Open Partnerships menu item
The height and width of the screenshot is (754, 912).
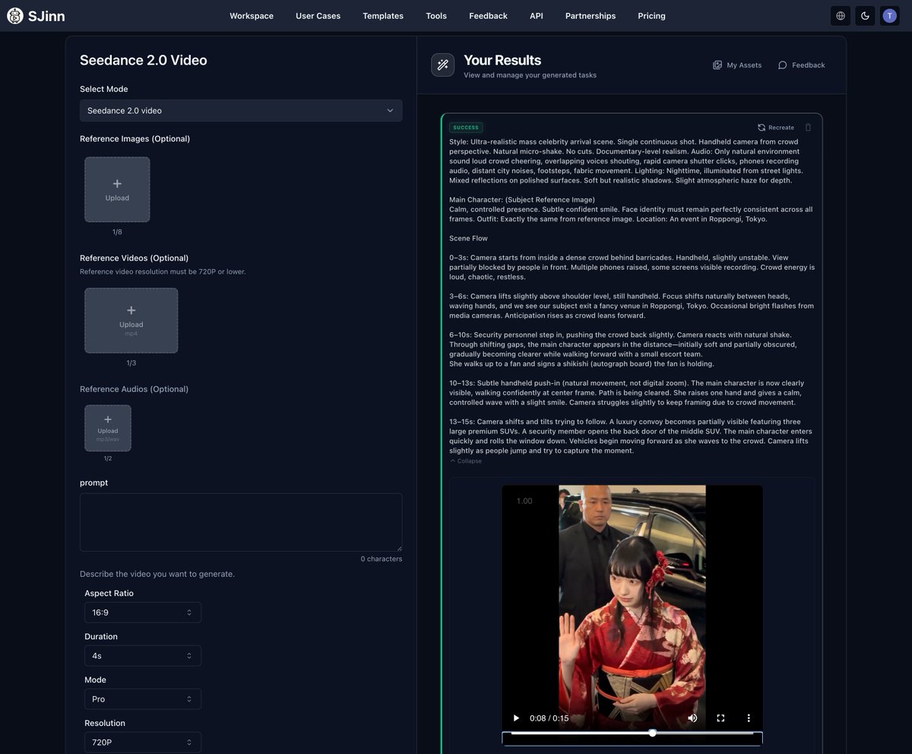[x=591, y=16]
